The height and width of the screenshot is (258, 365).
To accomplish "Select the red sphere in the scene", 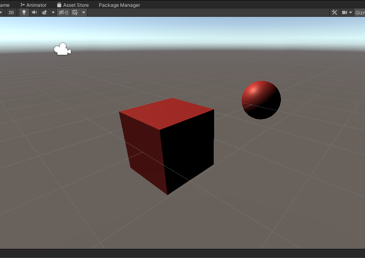I will 261,99.
